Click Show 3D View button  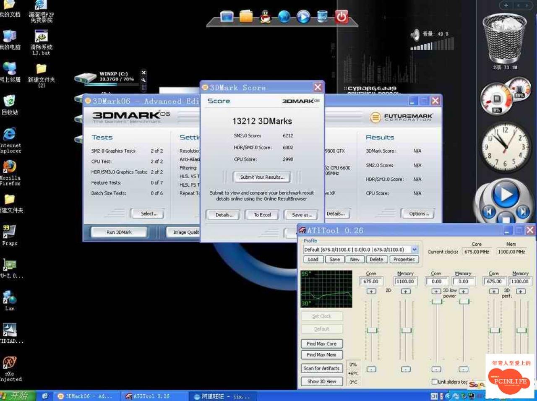point(322,382)
